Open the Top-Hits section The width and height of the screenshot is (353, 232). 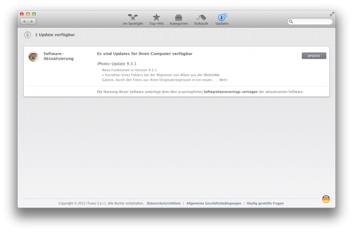(156, 19)
